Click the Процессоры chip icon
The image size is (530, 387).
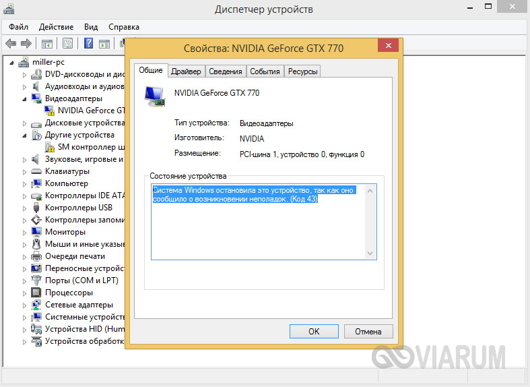(36, 293)
